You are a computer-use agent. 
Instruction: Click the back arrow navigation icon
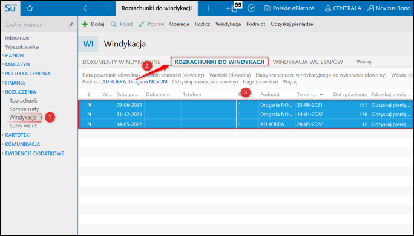pos(87,8)
